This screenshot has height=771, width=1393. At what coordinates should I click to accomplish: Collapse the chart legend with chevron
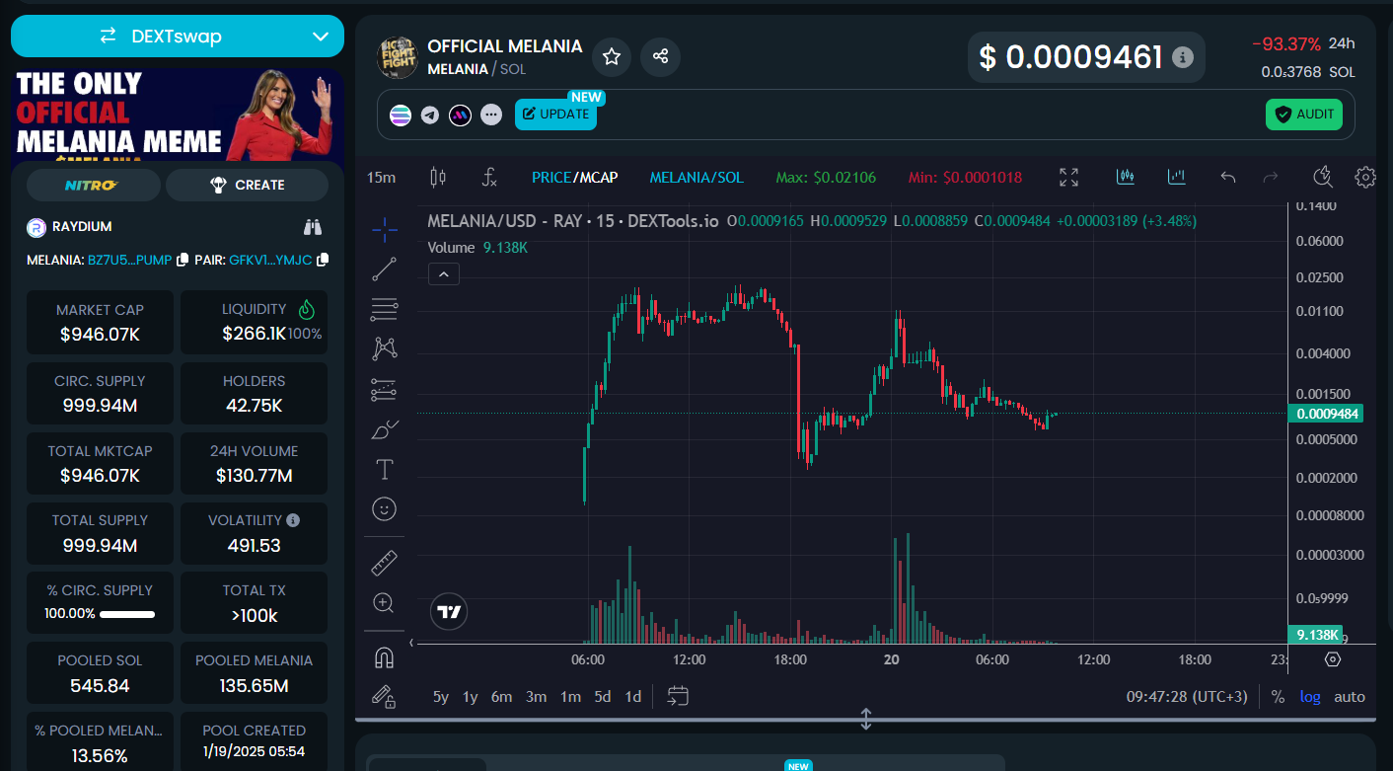(x=444, y=274)
